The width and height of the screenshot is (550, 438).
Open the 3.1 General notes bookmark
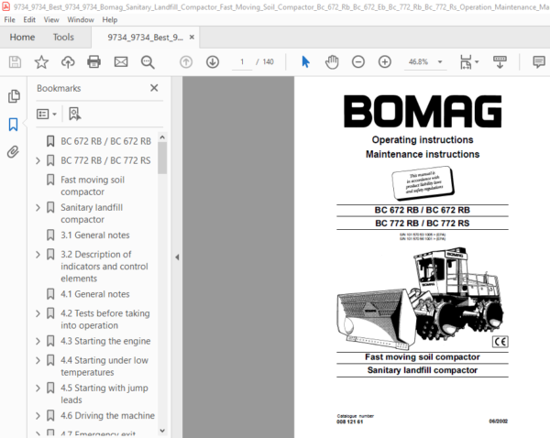point(95,235)
